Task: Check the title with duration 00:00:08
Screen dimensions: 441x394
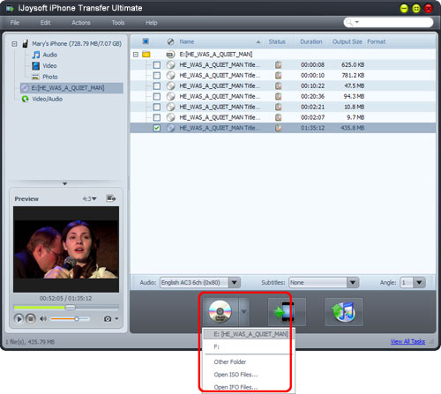Action: [x=157, y=65]
